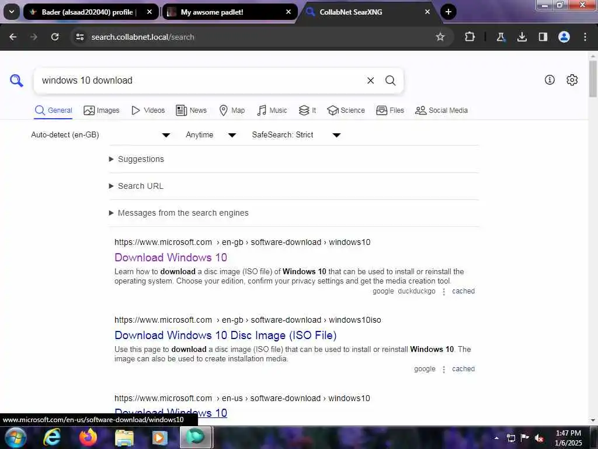Viewport: 598px width, 449px height.
Task: Open the Windows Start button
Action: (x=15, y=437)
